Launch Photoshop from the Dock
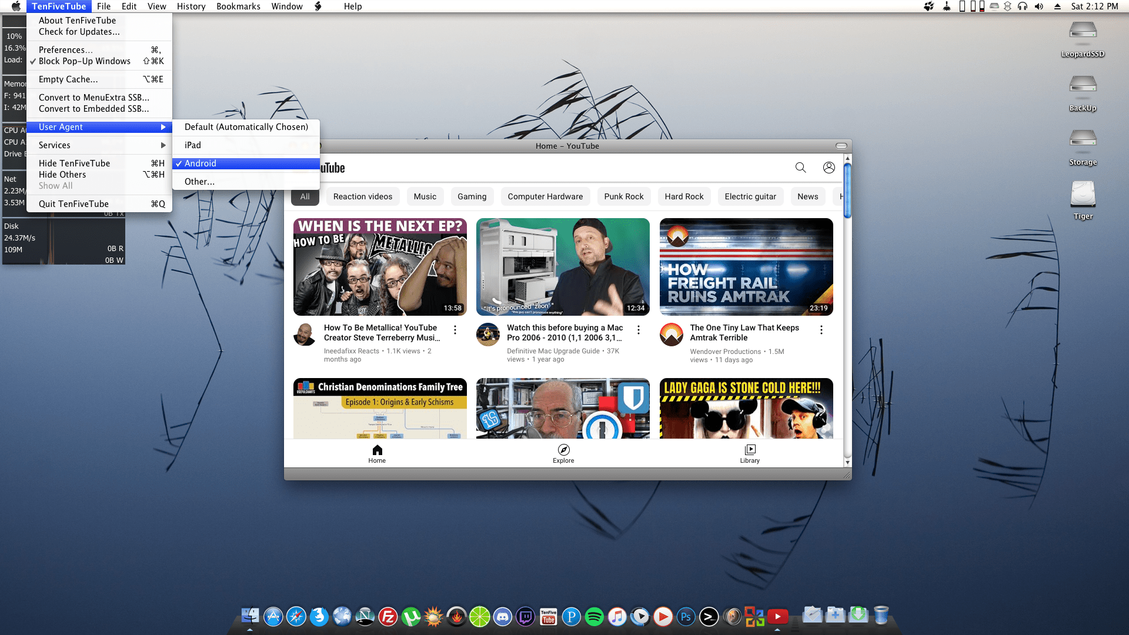Image resolution: width=1129 pixels, height=635 pixels. point(686,617)
